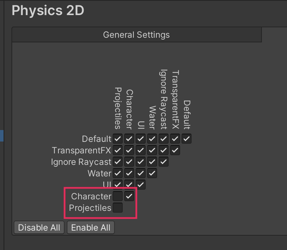Toggle Water versus Character collision checkbox
Viewport: 287px width, 250px height.
(x=129, y=173)
